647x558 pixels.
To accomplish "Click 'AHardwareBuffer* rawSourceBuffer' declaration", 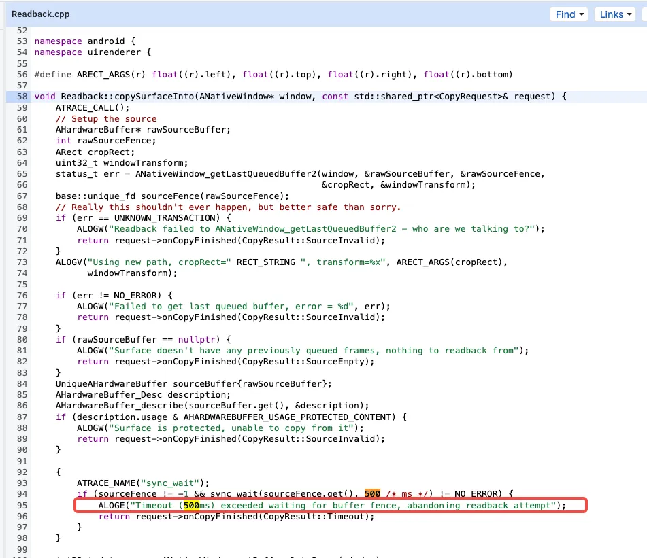I will [x=143, y=130].
